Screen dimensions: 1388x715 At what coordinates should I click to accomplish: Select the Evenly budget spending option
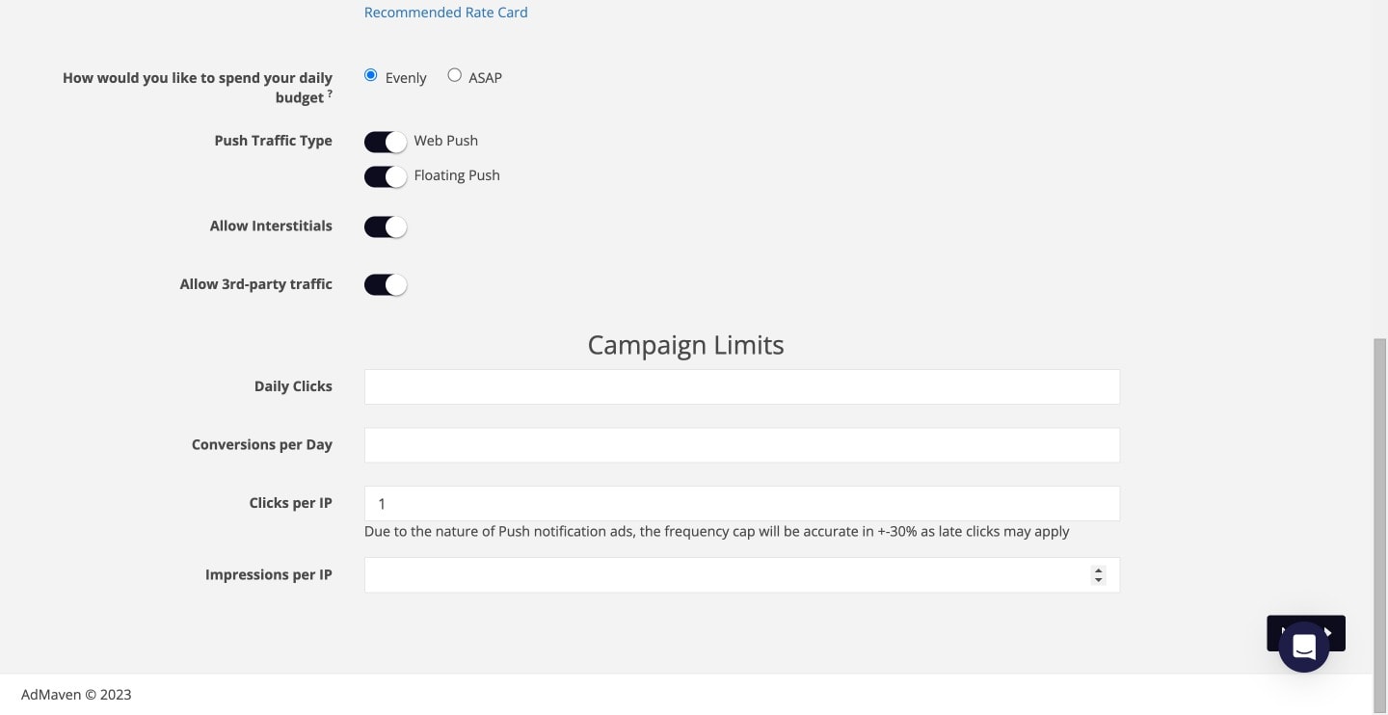(x=370, y=74)
